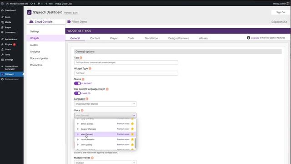The image size is (291, 164).
Task: Open Plugins in the WordPress sidebar
Action: tap(9, 44)
